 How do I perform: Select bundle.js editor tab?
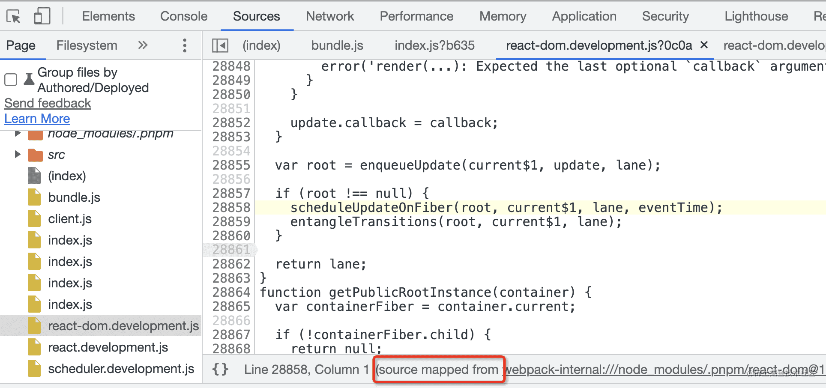337,45
